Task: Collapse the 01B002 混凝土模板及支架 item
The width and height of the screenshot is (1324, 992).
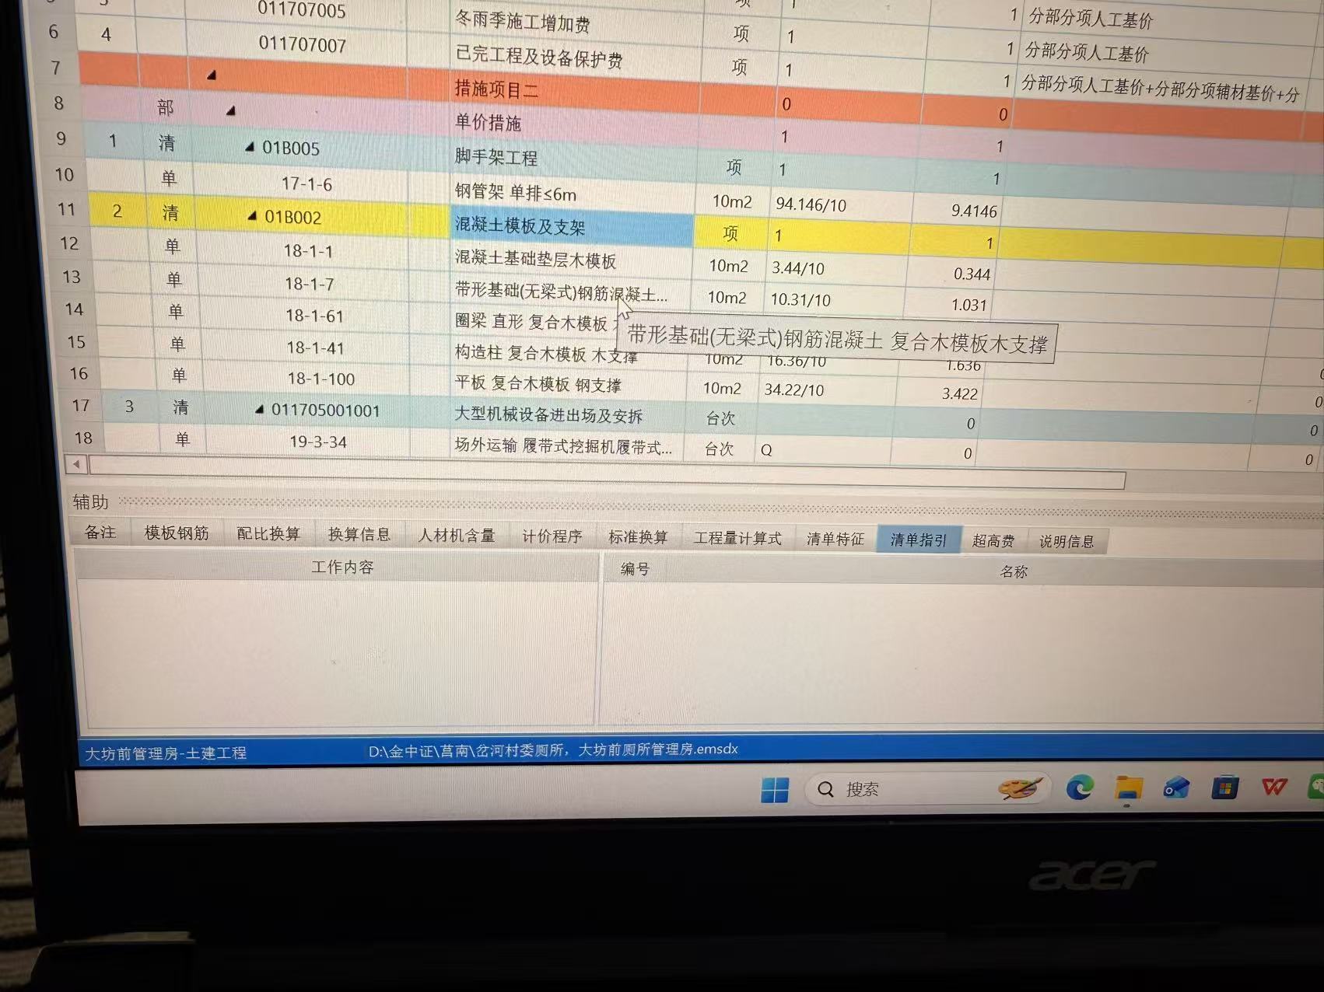Action: pos(251,217)
